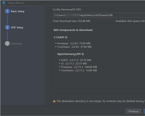Click the SDK Components to Download heading
Image resolution: width=145 pixels, height=116 pixels.
tap(73, 30)
